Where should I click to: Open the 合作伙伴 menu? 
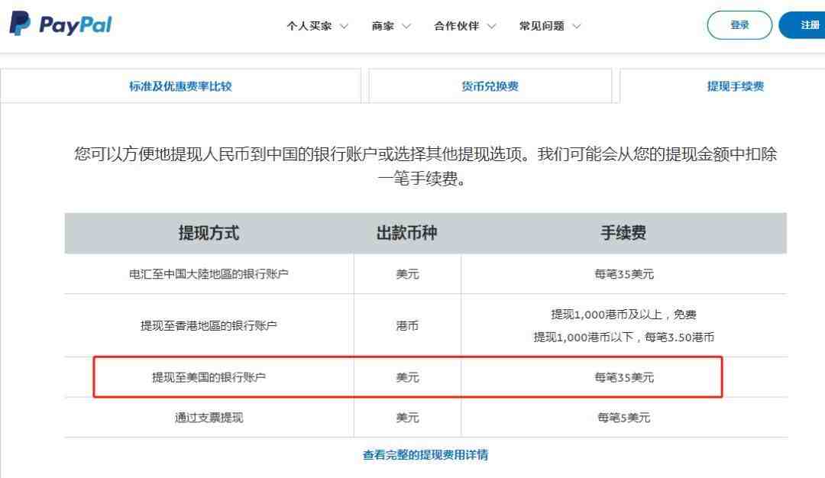457,26
